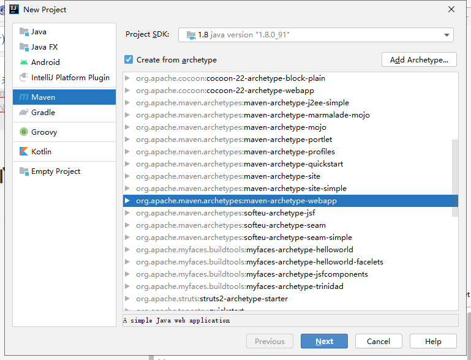
Task: Click the green Android robot icon
Action: (x=24, y=62)
